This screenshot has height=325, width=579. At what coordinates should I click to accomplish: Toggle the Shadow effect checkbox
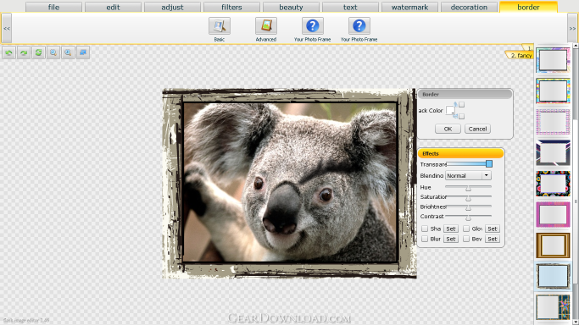pos(425,229)
